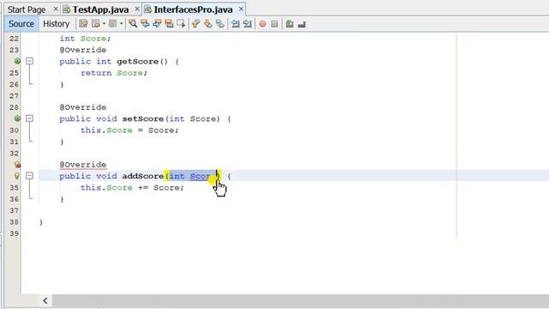Click line number 39 in gutter

point(14,233)
